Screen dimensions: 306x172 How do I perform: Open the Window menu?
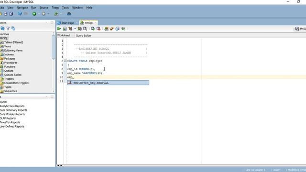click(x=77, y=8)
